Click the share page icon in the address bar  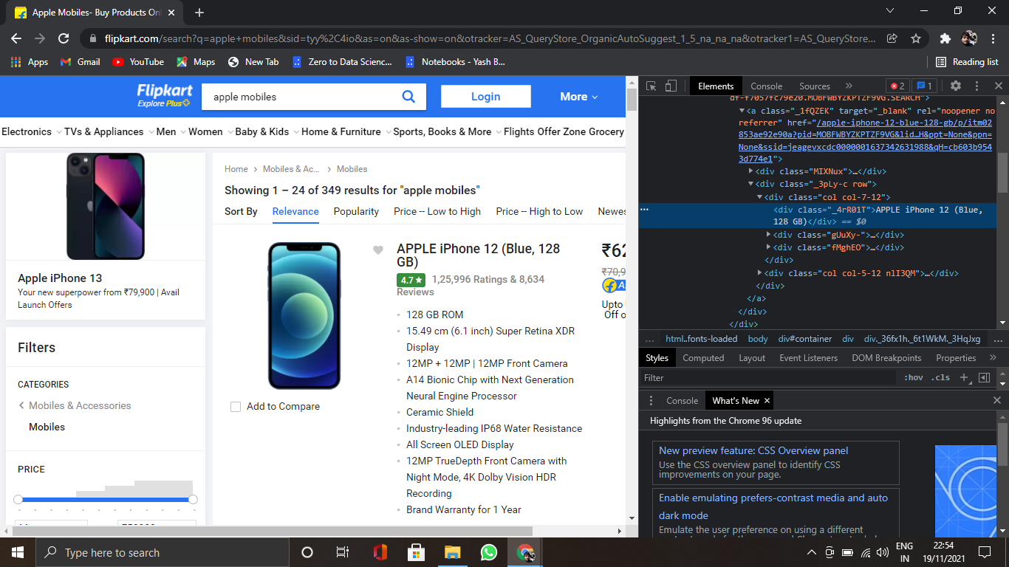pos(892,38)
